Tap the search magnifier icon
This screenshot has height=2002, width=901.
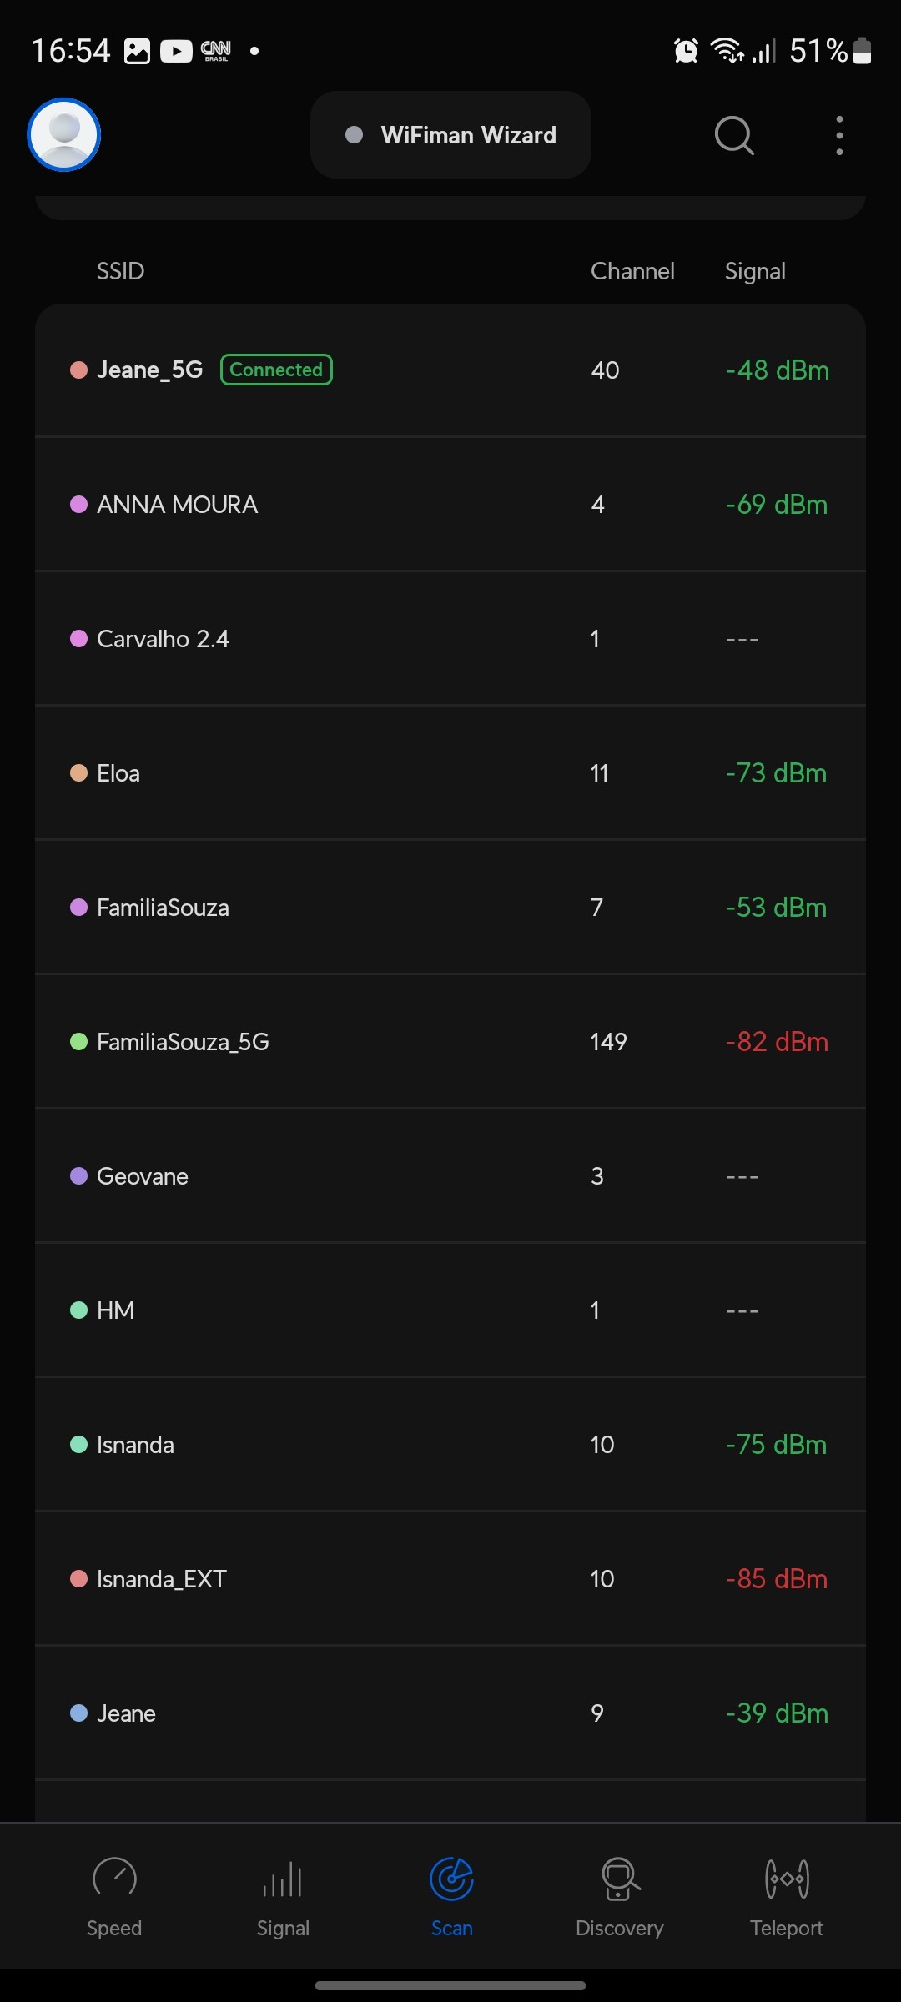(x=734, y=135)
